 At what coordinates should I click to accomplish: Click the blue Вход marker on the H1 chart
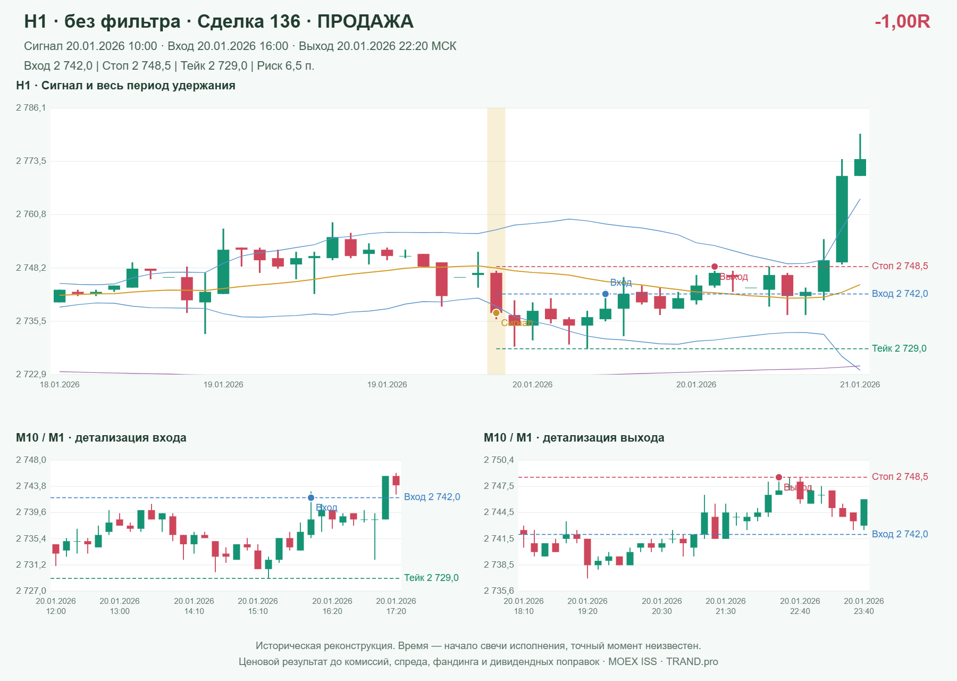tap(605, 294)
